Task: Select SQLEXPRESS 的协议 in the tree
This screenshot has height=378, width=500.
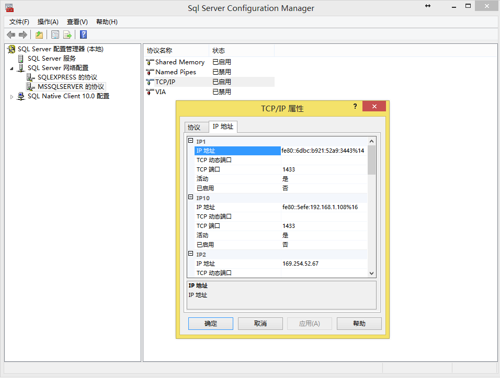Action: 67,77
